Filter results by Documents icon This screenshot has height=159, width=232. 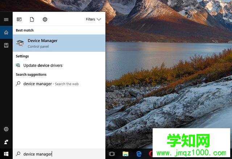tap(32, 19)
